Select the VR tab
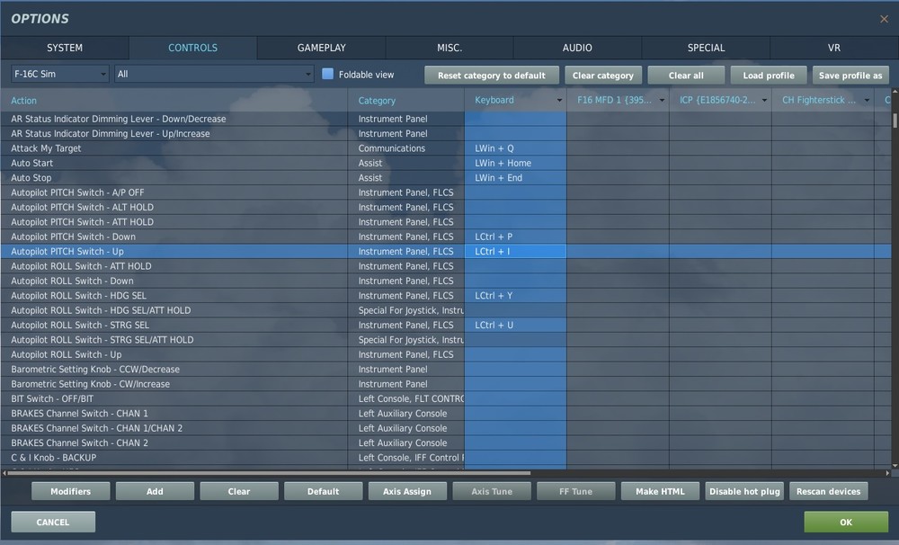Image resolution: width=899 pixels, height=545 pixels. click(833, 48)
